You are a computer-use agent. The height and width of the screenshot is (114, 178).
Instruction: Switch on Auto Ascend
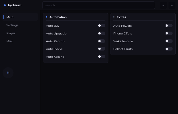coord(102,57)
